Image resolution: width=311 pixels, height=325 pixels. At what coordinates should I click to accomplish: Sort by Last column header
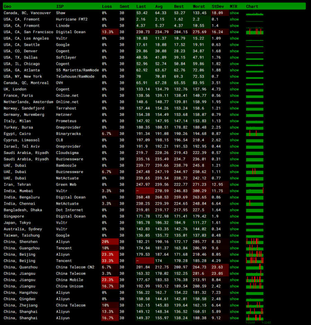141,6
